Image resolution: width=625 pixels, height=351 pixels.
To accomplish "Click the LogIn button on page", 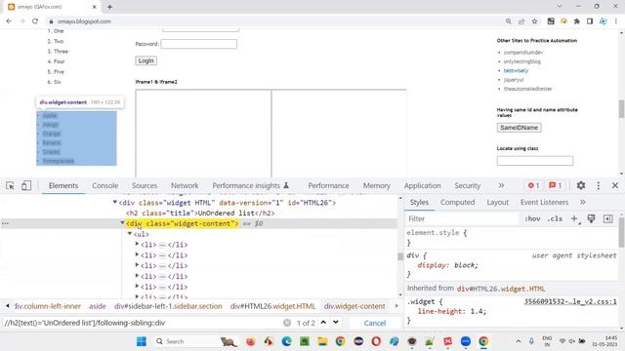I will pyautogui.click(x=146, y=60).
